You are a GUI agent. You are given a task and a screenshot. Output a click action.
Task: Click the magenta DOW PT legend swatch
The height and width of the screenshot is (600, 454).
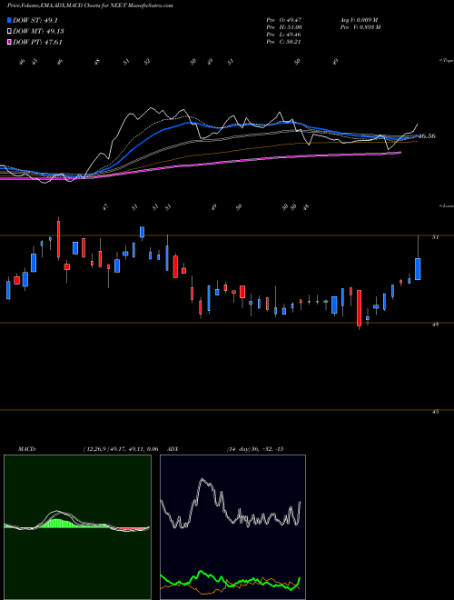tap(10, 42)
